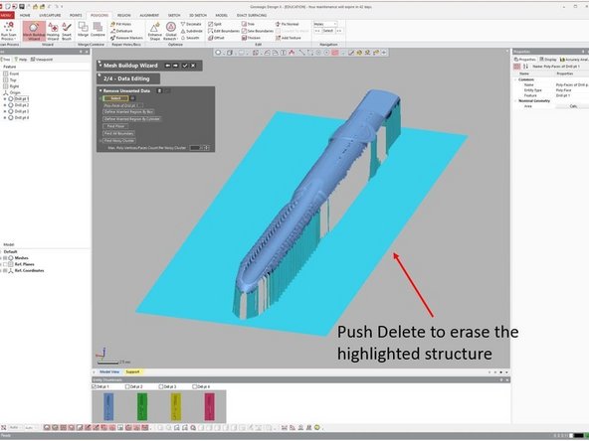Uncheck the Drill pt 1 thumbnail checkbox
This screenshot has width=589, height=441.
pyautogui.click(x=94, y=386)
